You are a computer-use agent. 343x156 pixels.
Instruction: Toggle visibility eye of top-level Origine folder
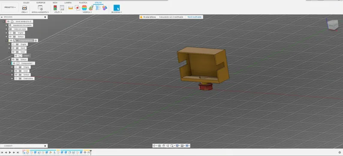[x=10, y=33]
